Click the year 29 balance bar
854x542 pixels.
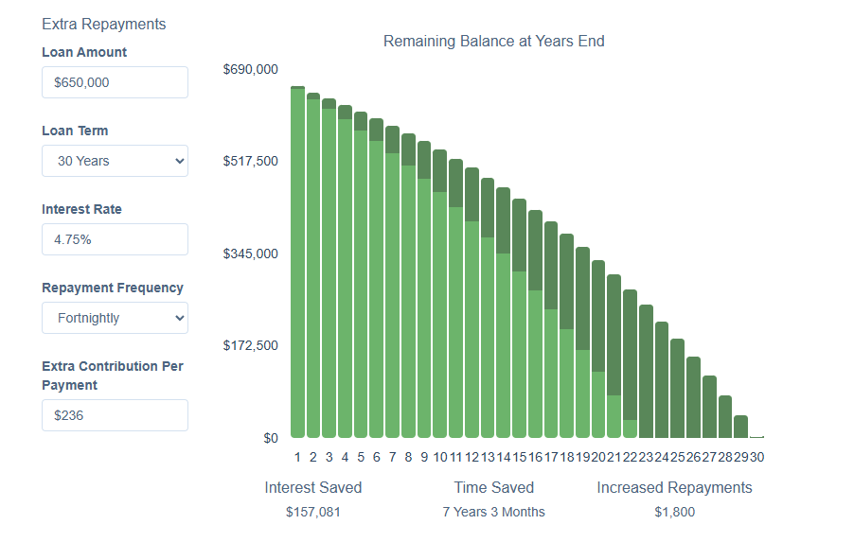point(741,427)
